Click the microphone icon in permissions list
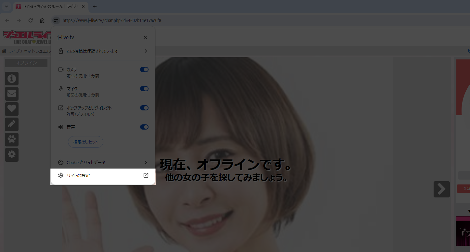 60,89
